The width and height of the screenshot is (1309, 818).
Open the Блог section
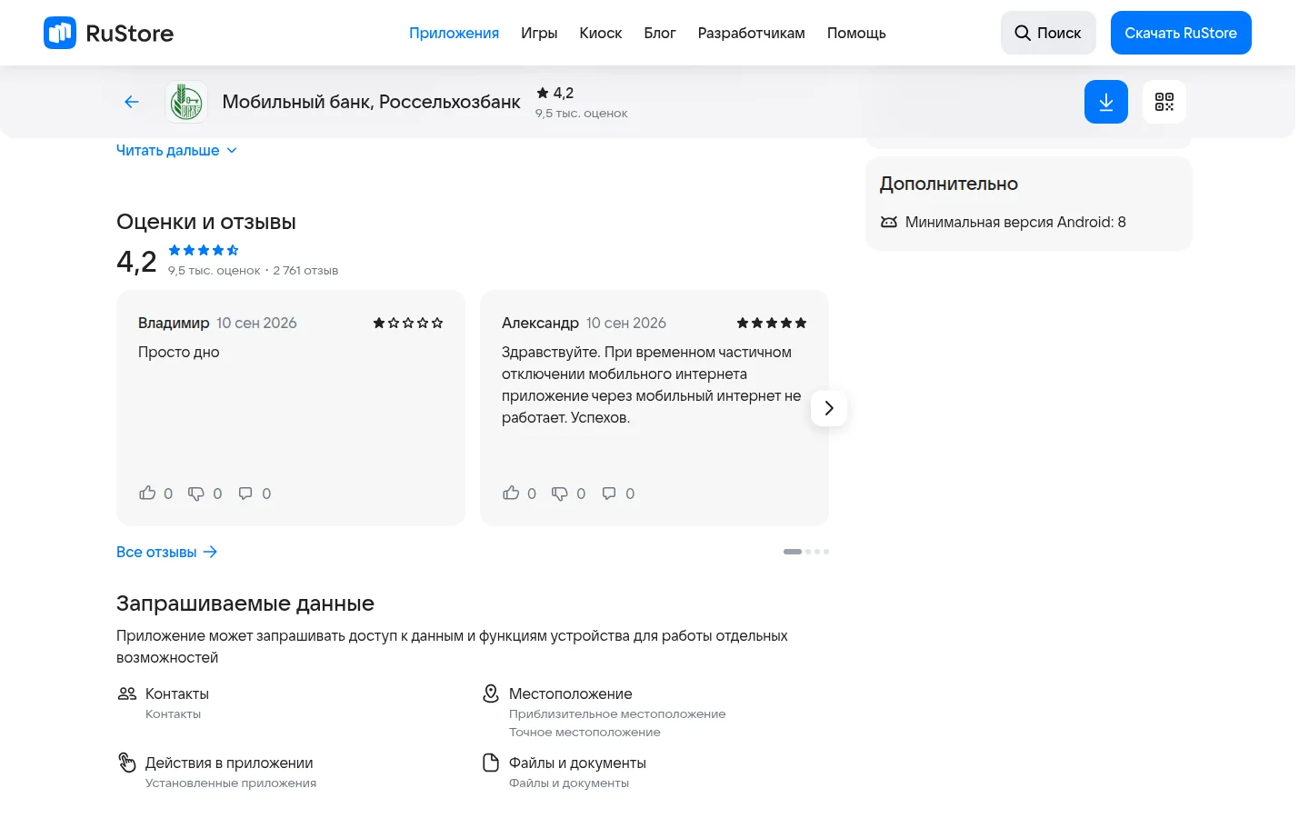click(x=660, y=33)
